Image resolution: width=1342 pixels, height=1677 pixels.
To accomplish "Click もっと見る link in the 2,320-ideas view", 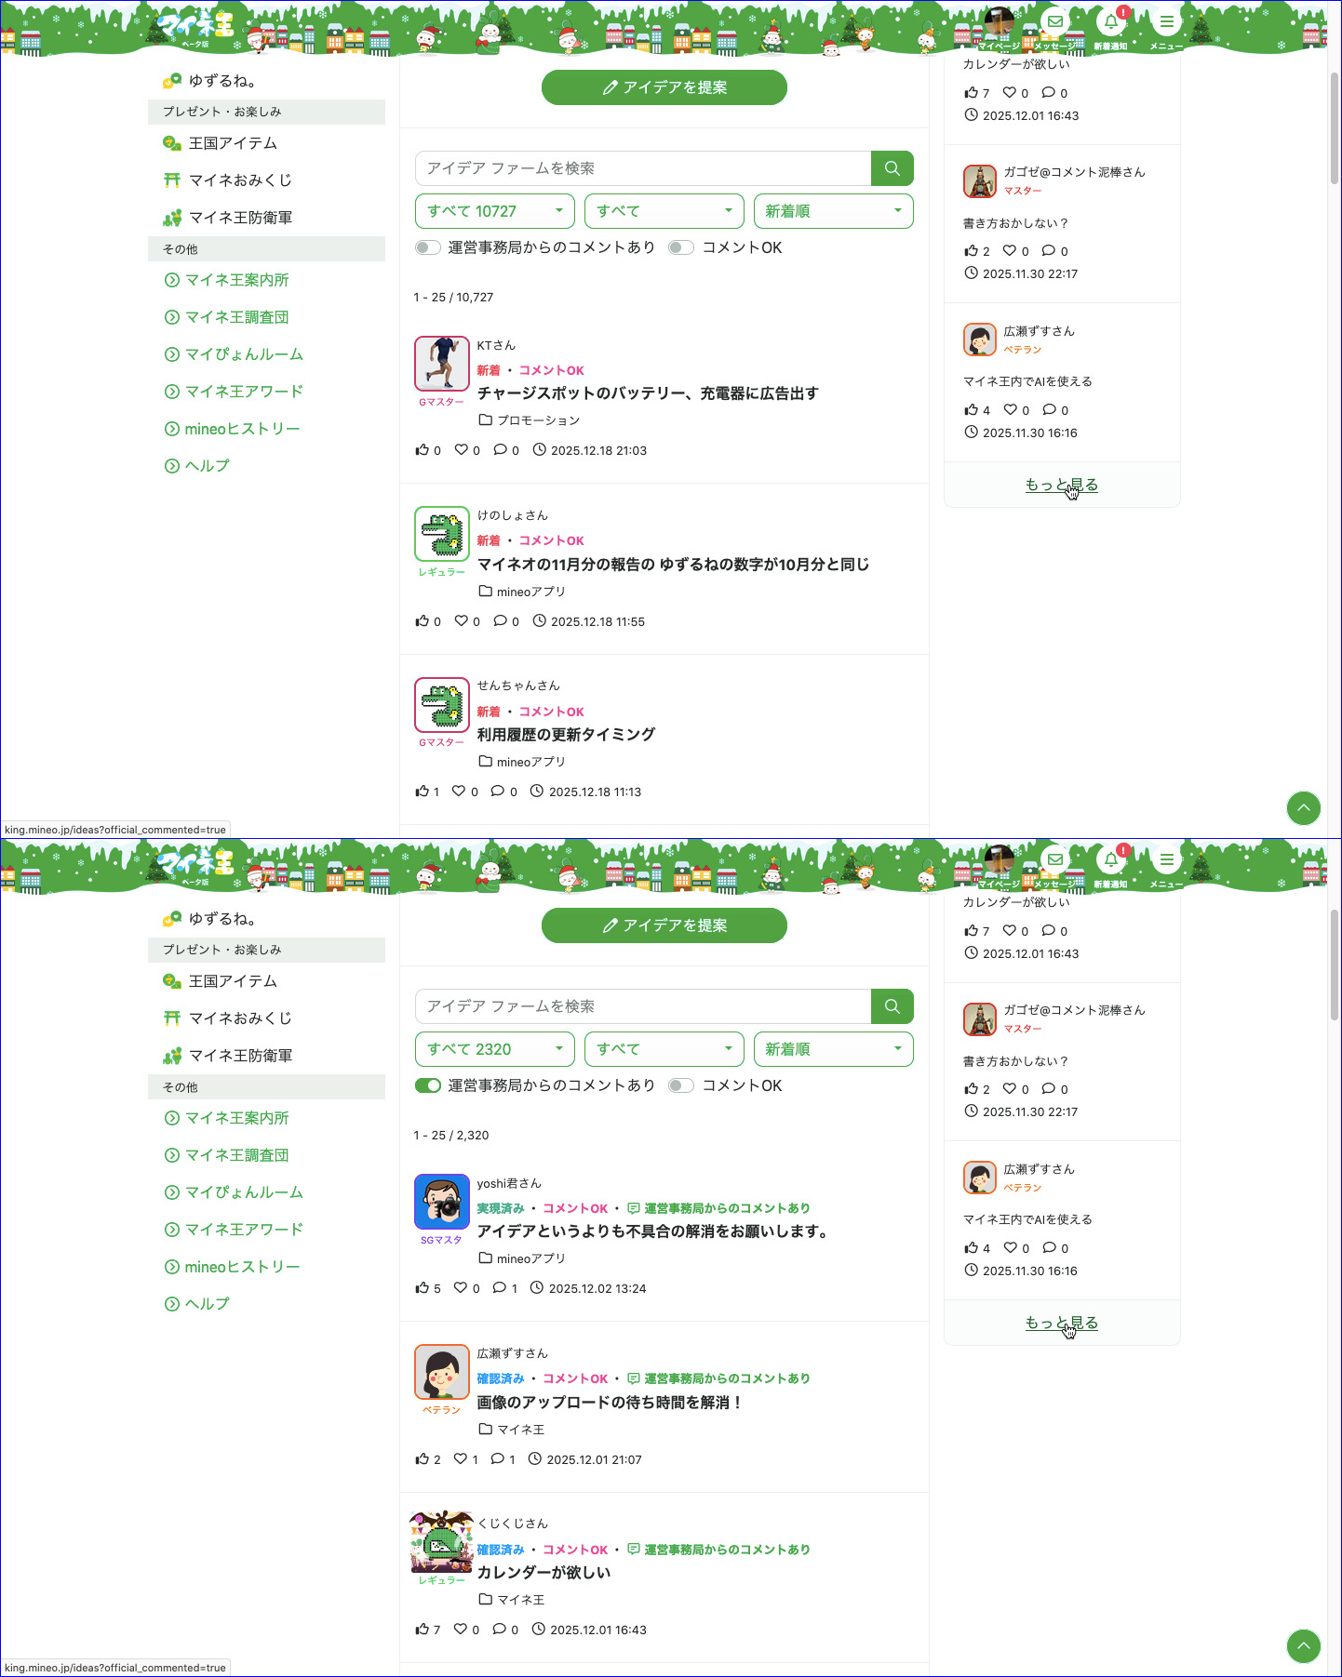I will coord(1062,1323).
